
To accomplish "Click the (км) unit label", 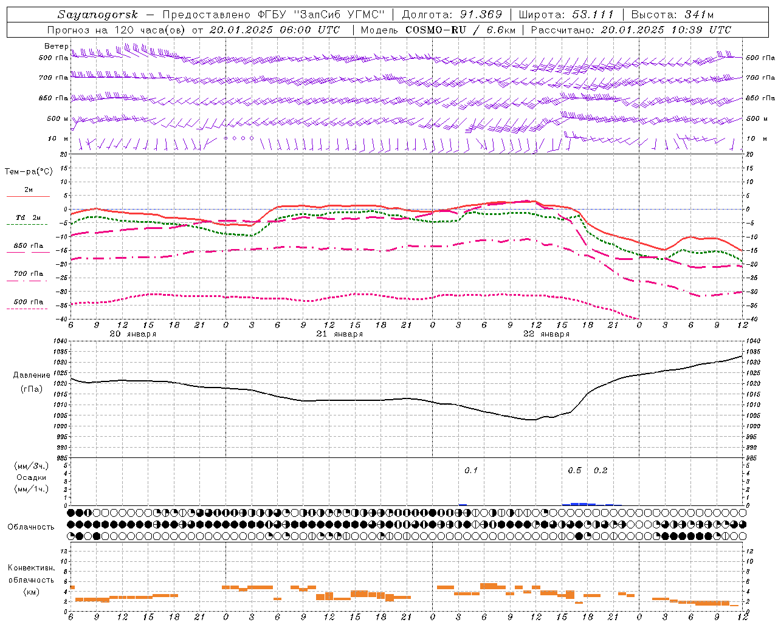I will point(32,592).
